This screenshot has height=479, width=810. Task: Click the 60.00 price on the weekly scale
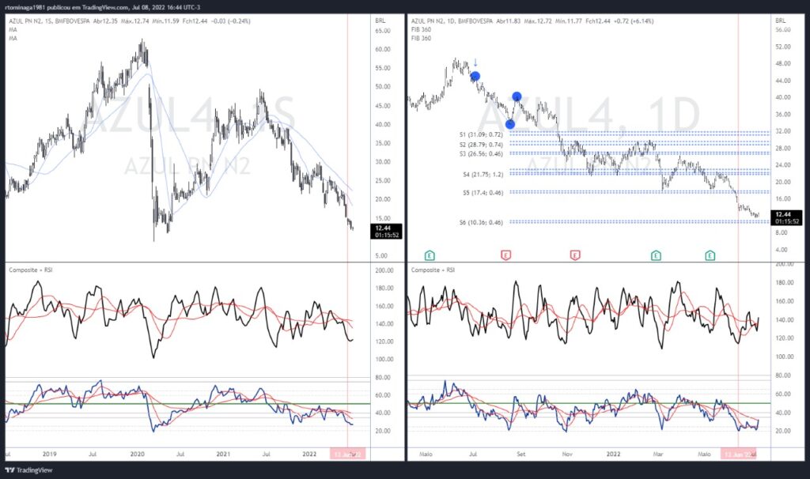(383, 50)
